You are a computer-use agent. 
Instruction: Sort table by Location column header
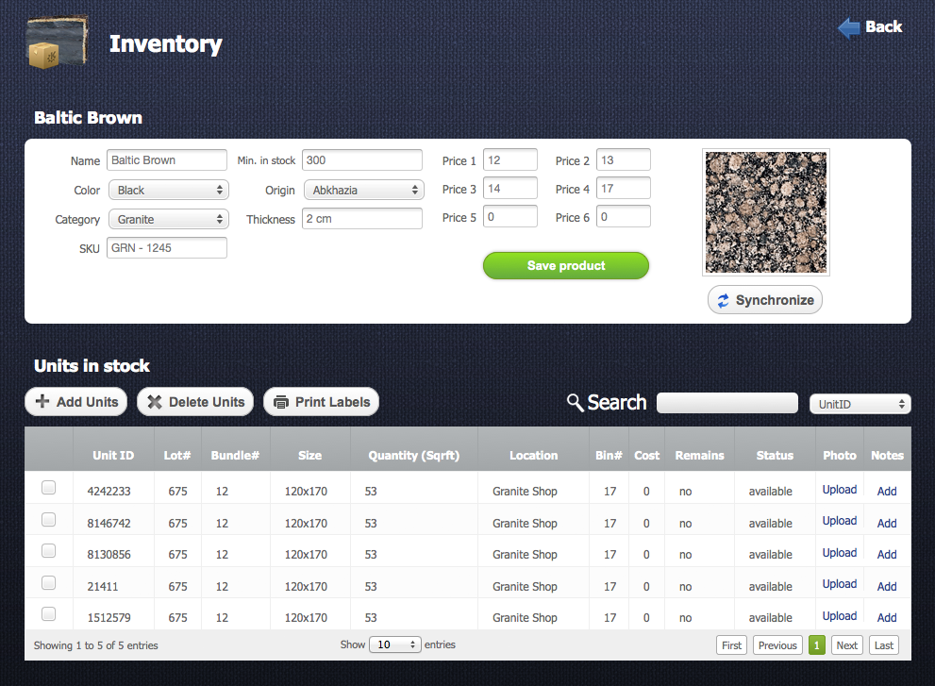tap(533, 456)
